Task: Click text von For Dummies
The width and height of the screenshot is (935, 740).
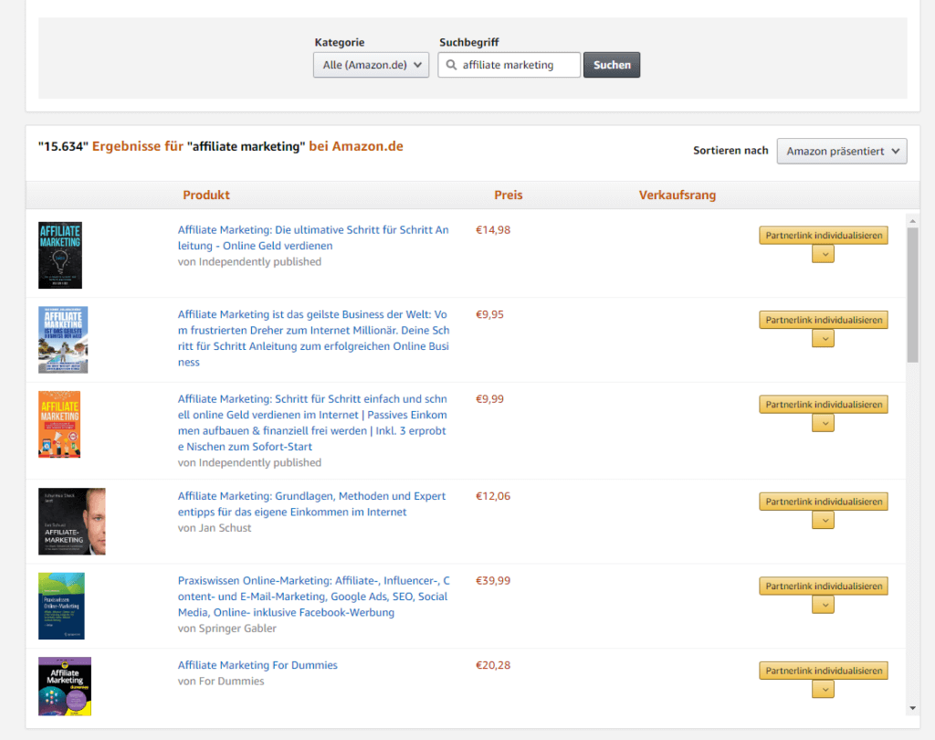Action: point(221,681)
